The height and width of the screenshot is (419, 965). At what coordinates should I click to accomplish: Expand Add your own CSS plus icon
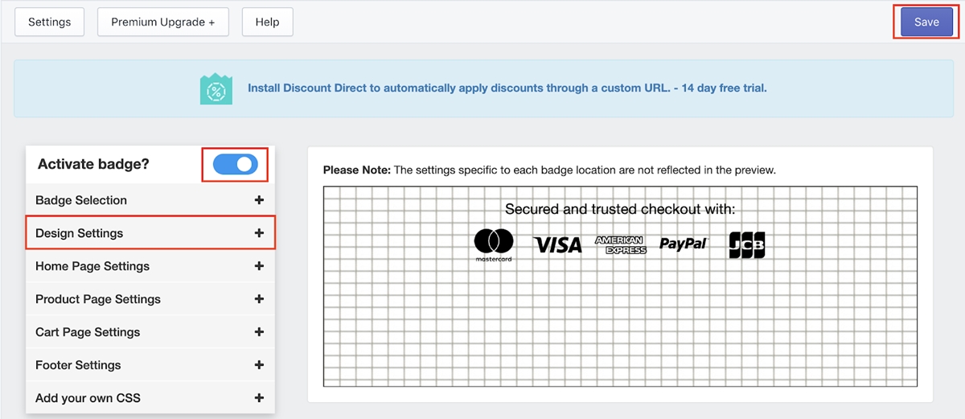click(x=259, y=398)
